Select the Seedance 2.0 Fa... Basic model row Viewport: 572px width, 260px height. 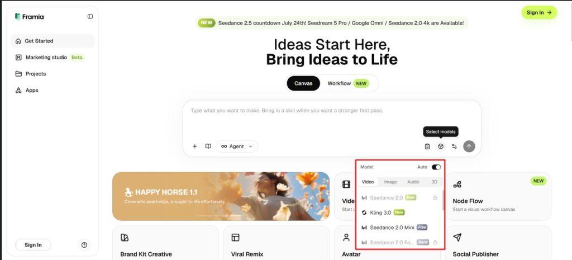pyautogui.click(x=399, y=243)
